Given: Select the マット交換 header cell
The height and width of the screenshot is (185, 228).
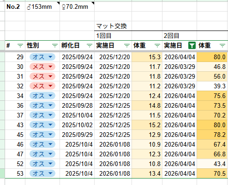Looking at the screenshot, I should pos(113,26).
